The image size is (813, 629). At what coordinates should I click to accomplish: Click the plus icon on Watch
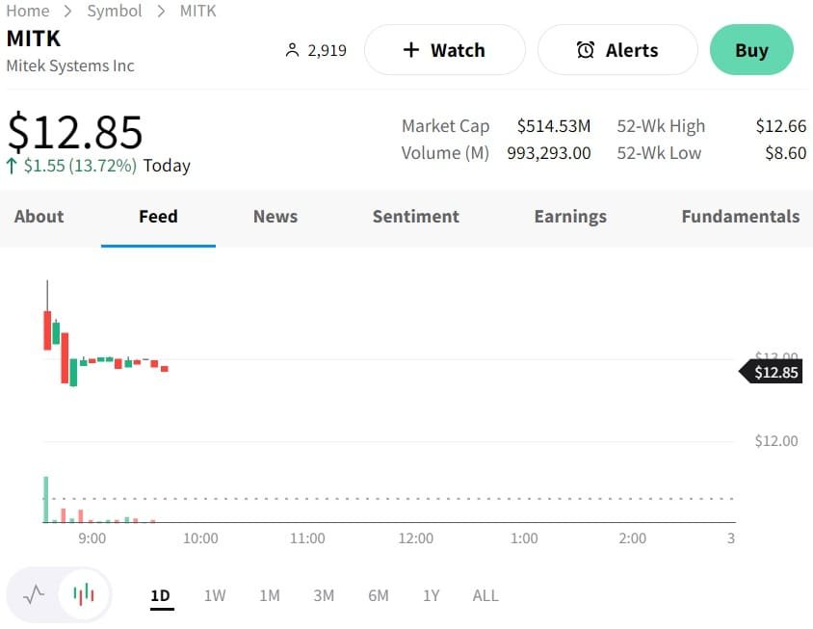(x=411, y=50)
